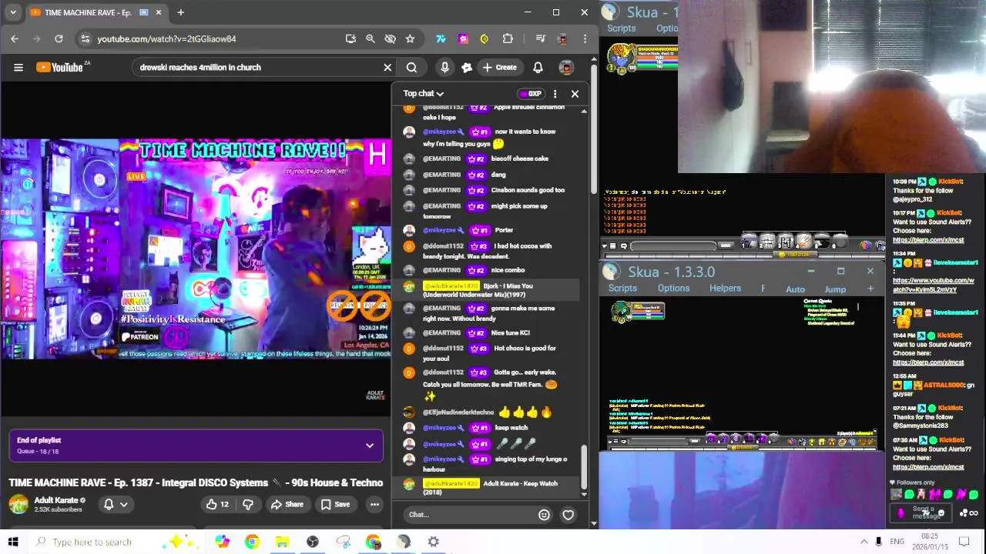The height and width of the screenshot is (554, 986).
Task: Like the video with thumbs up
Action: pyautogui.click(x=216, y=505)
